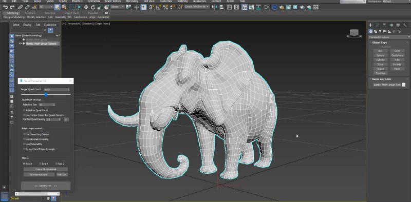Switch to the Hierarchy command panel tab
Screen dimensions: 411x202
(384, 25)
